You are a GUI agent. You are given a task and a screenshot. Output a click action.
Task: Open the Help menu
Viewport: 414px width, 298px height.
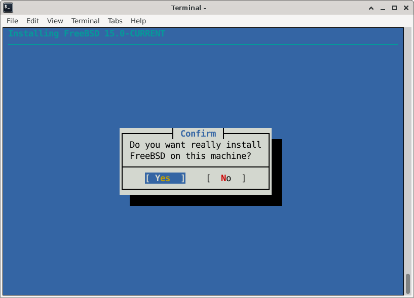138,21
